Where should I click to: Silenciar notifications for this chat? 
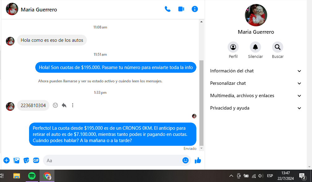[x=255, y=47]
